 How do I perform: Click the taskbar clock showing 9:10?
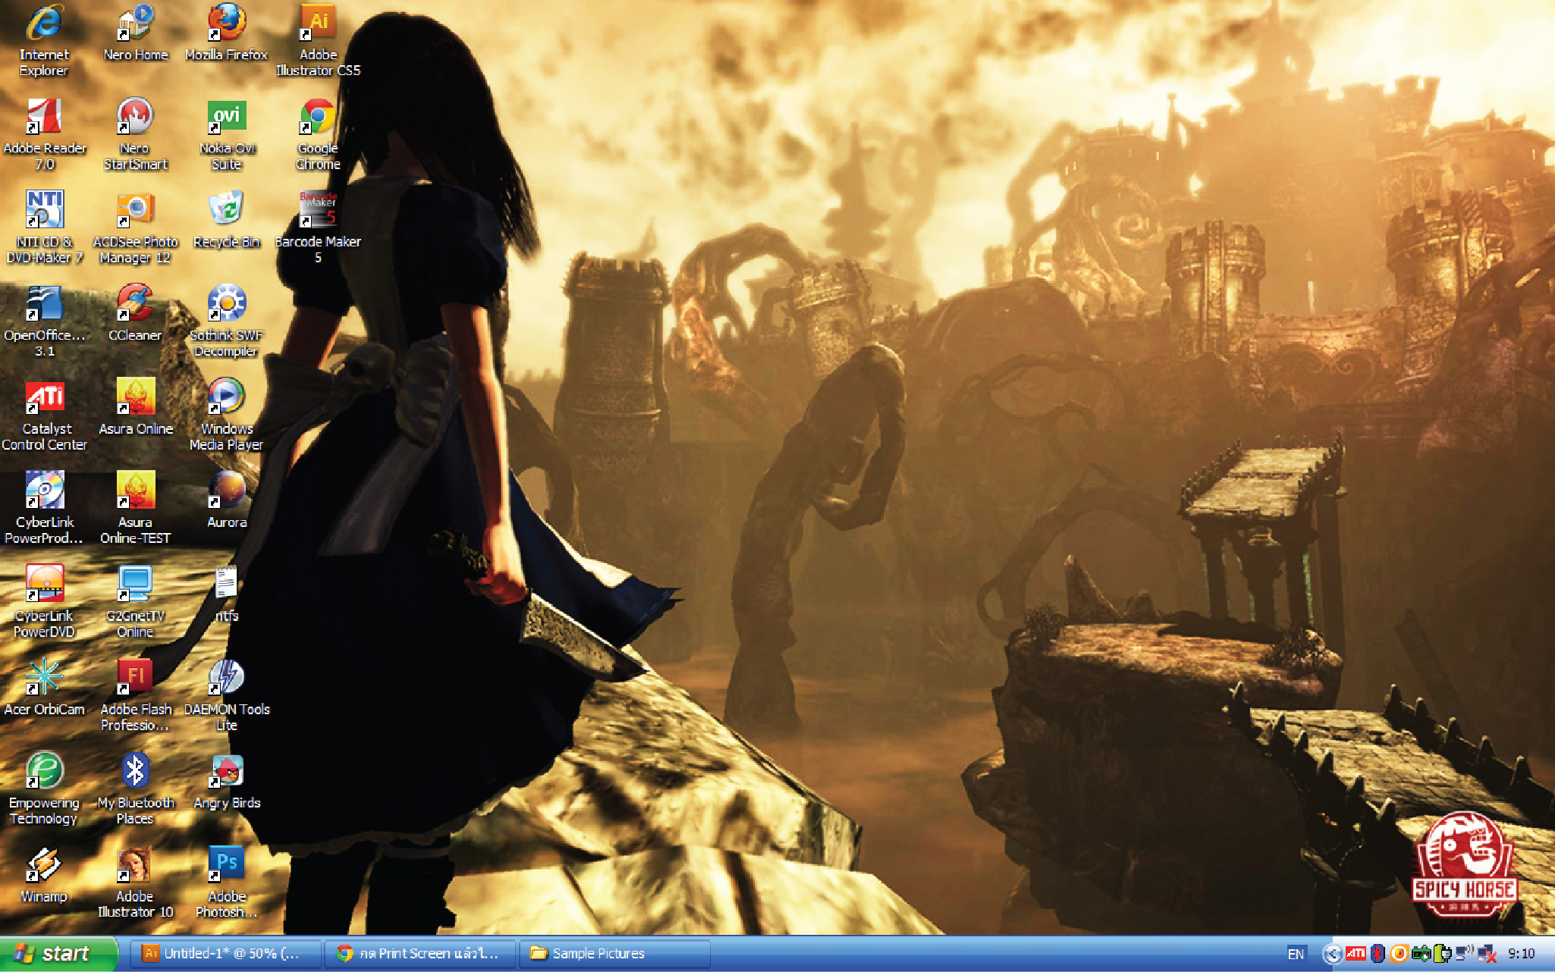[x=1521, y=954]
